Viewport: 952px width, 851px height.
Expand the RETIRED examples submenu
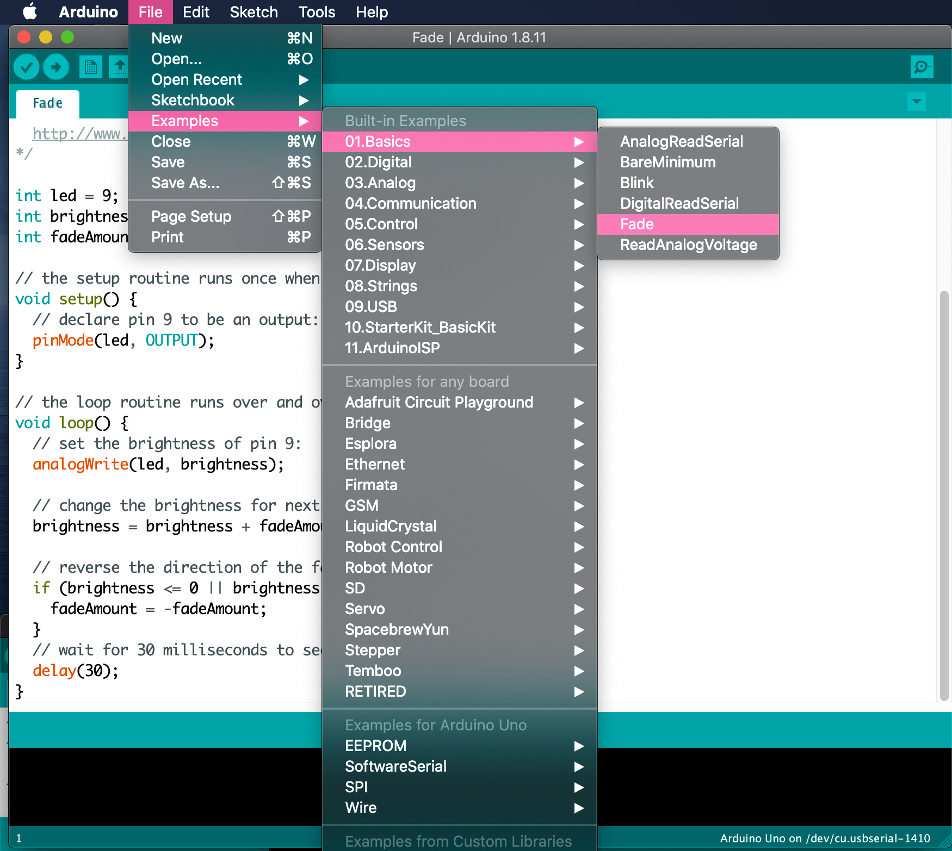460,691
